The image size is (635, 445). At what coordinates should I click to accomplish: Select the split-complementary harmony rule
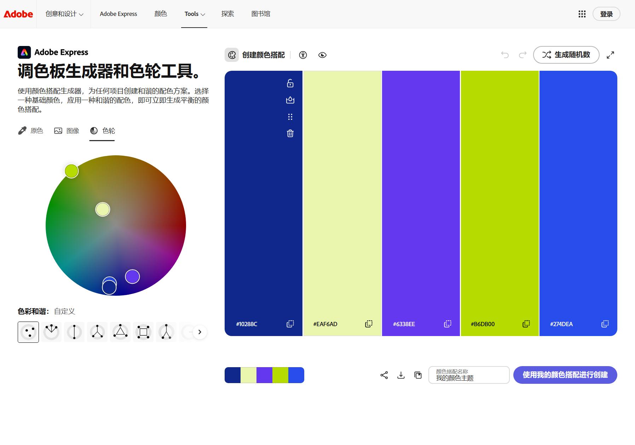(x=97, y=332)
